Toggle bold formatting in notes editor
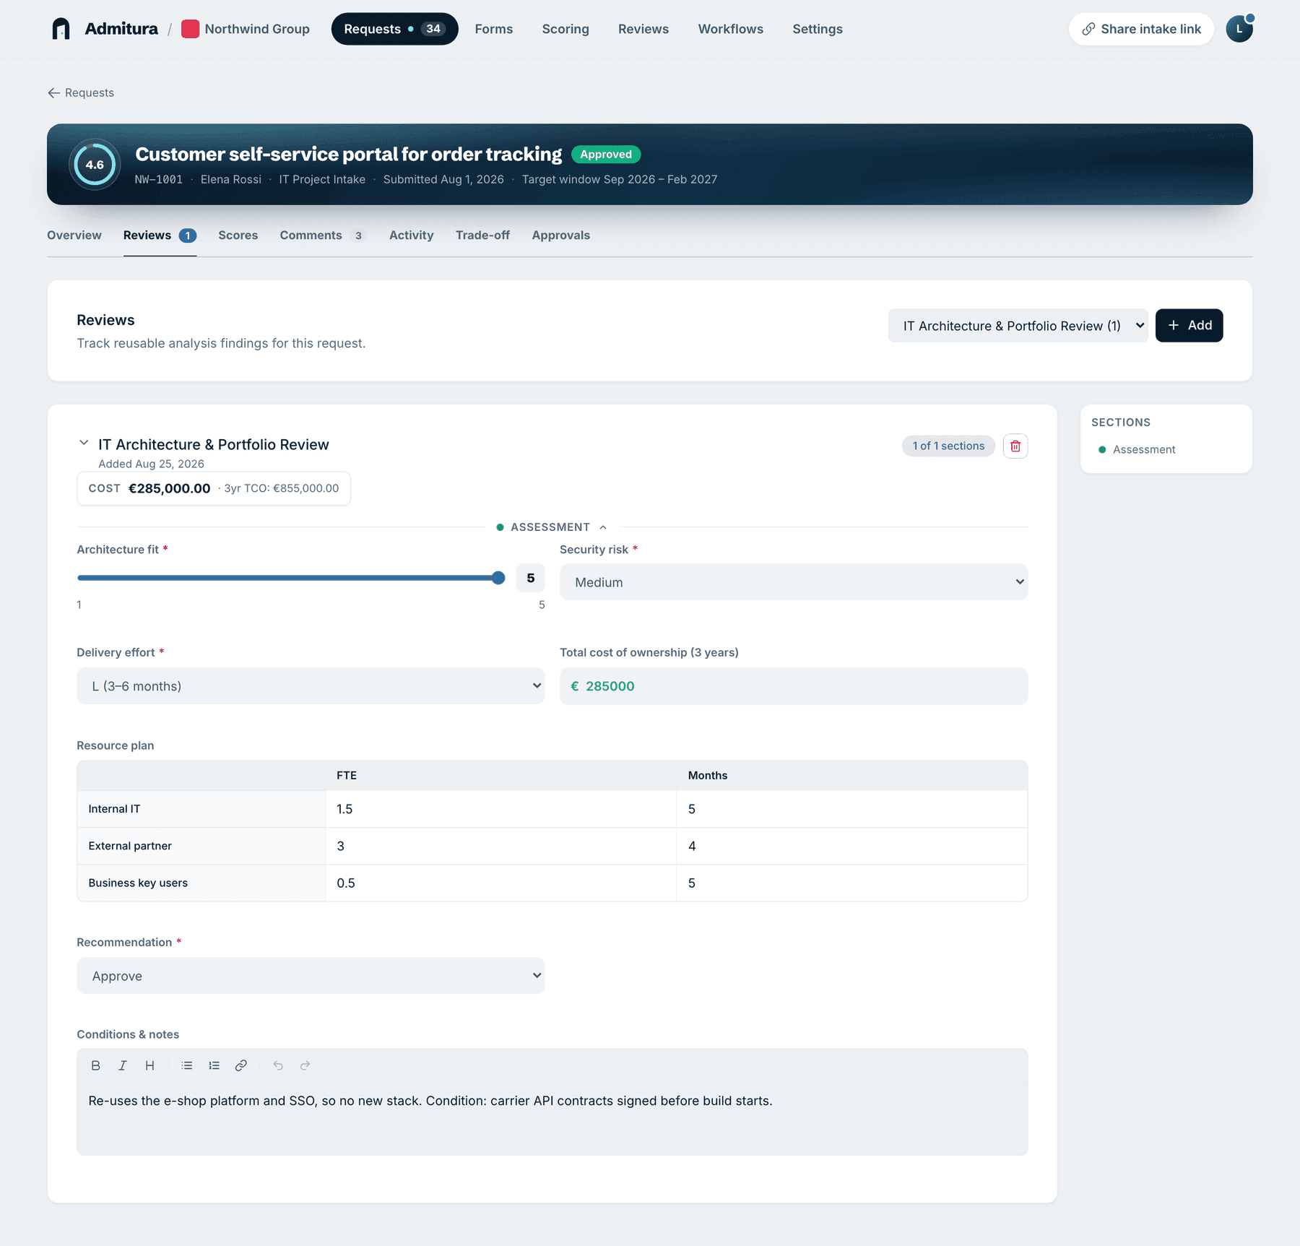 95,1065
